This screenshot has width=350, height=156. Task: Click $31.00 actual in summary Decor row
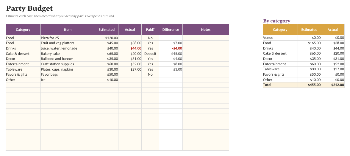[333, 59]
